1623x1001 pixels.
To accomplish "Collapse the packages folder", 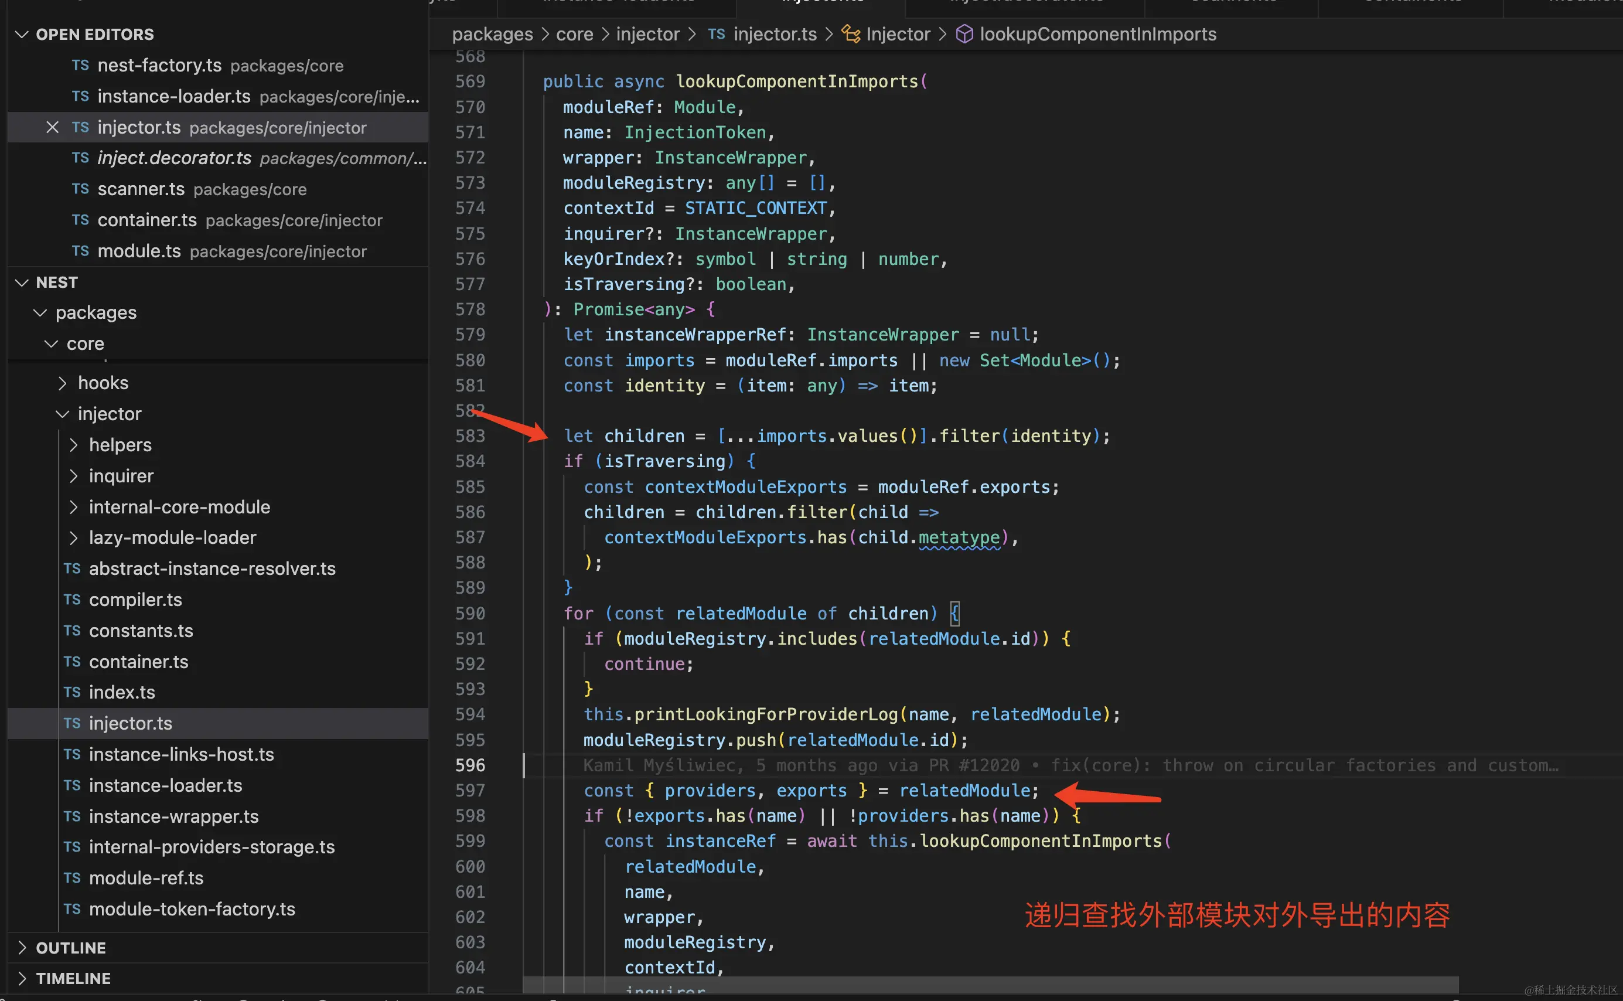I will click(x=40, y=312).
